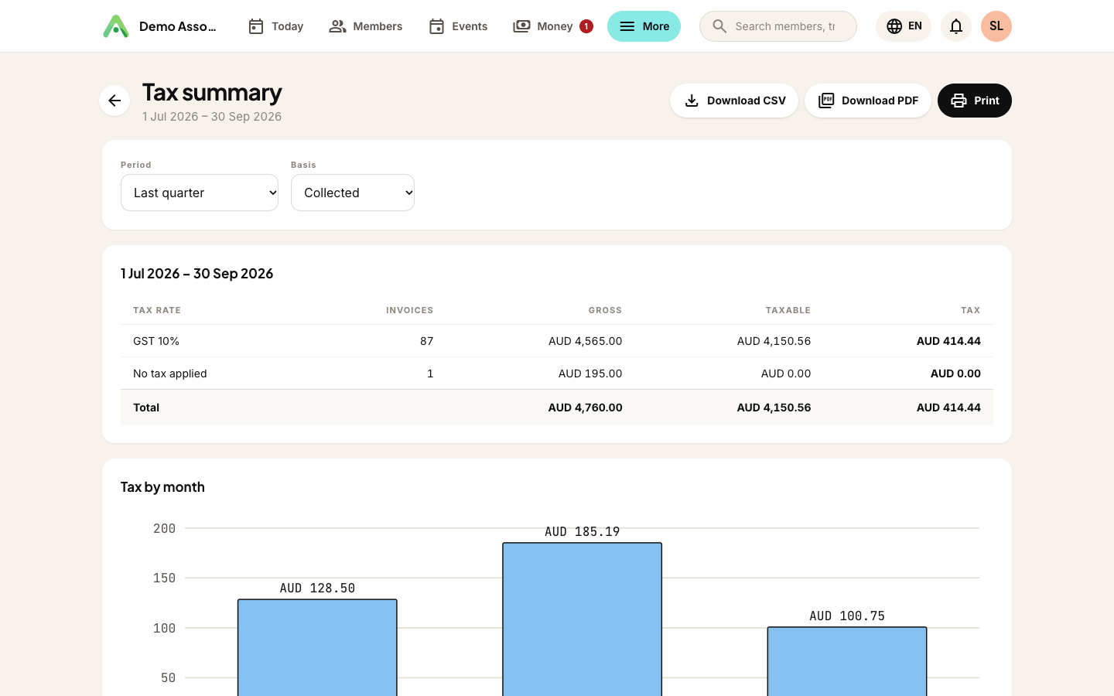Open the Members tab
The height and width of the screenshot is (696, 1114).
(x=366, y=26)
